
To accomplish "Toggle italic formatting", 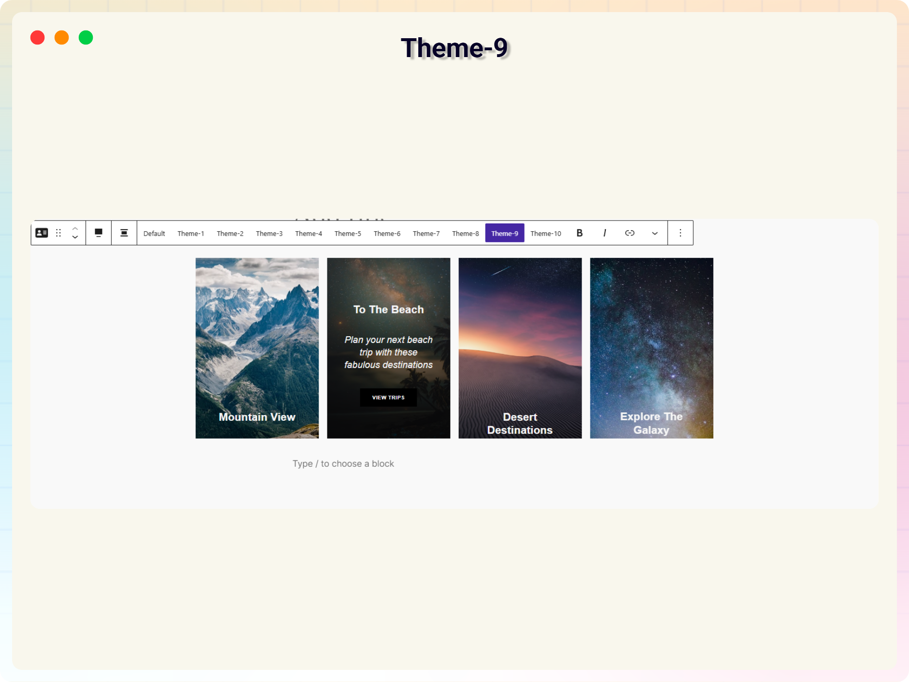I will (604, 233).
